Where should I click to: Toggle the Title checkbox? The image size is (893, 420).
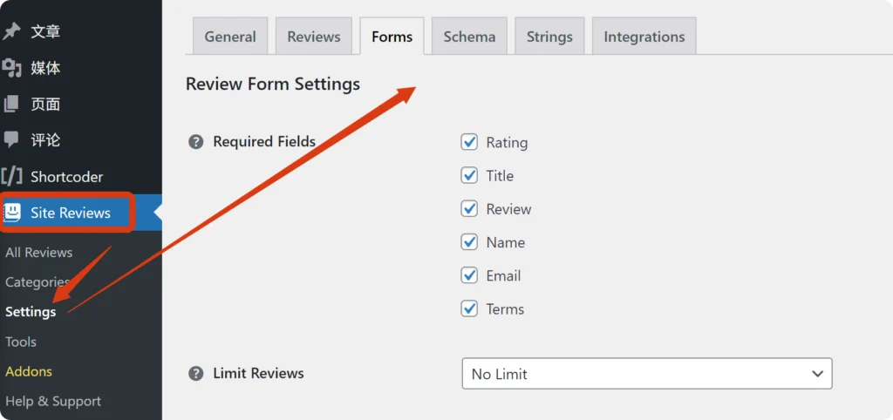(470, 175)
